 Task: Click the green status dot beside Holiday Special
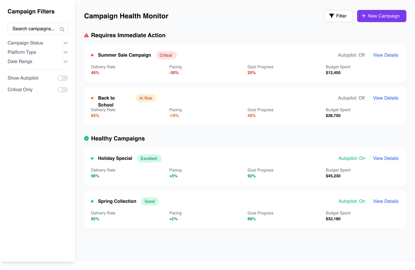(92, 158)
